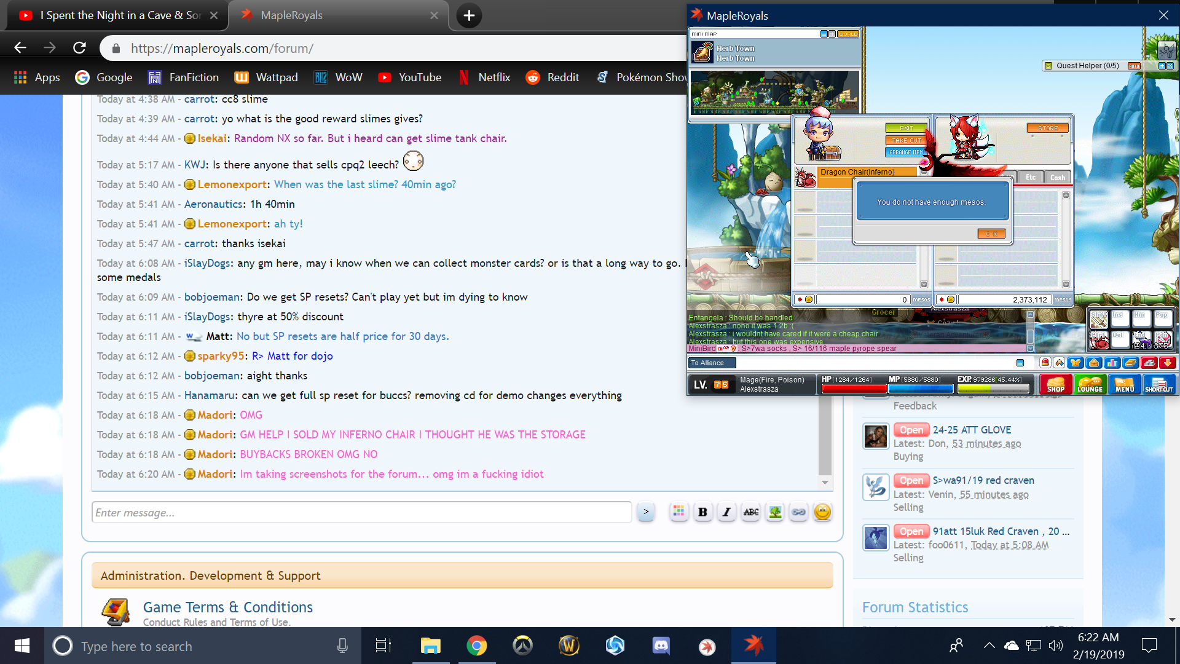Open Game Terms & Conditions forum link
The height and width of the screenshot is (664, 1180).
pyautogui.click(x=228, y=607)
